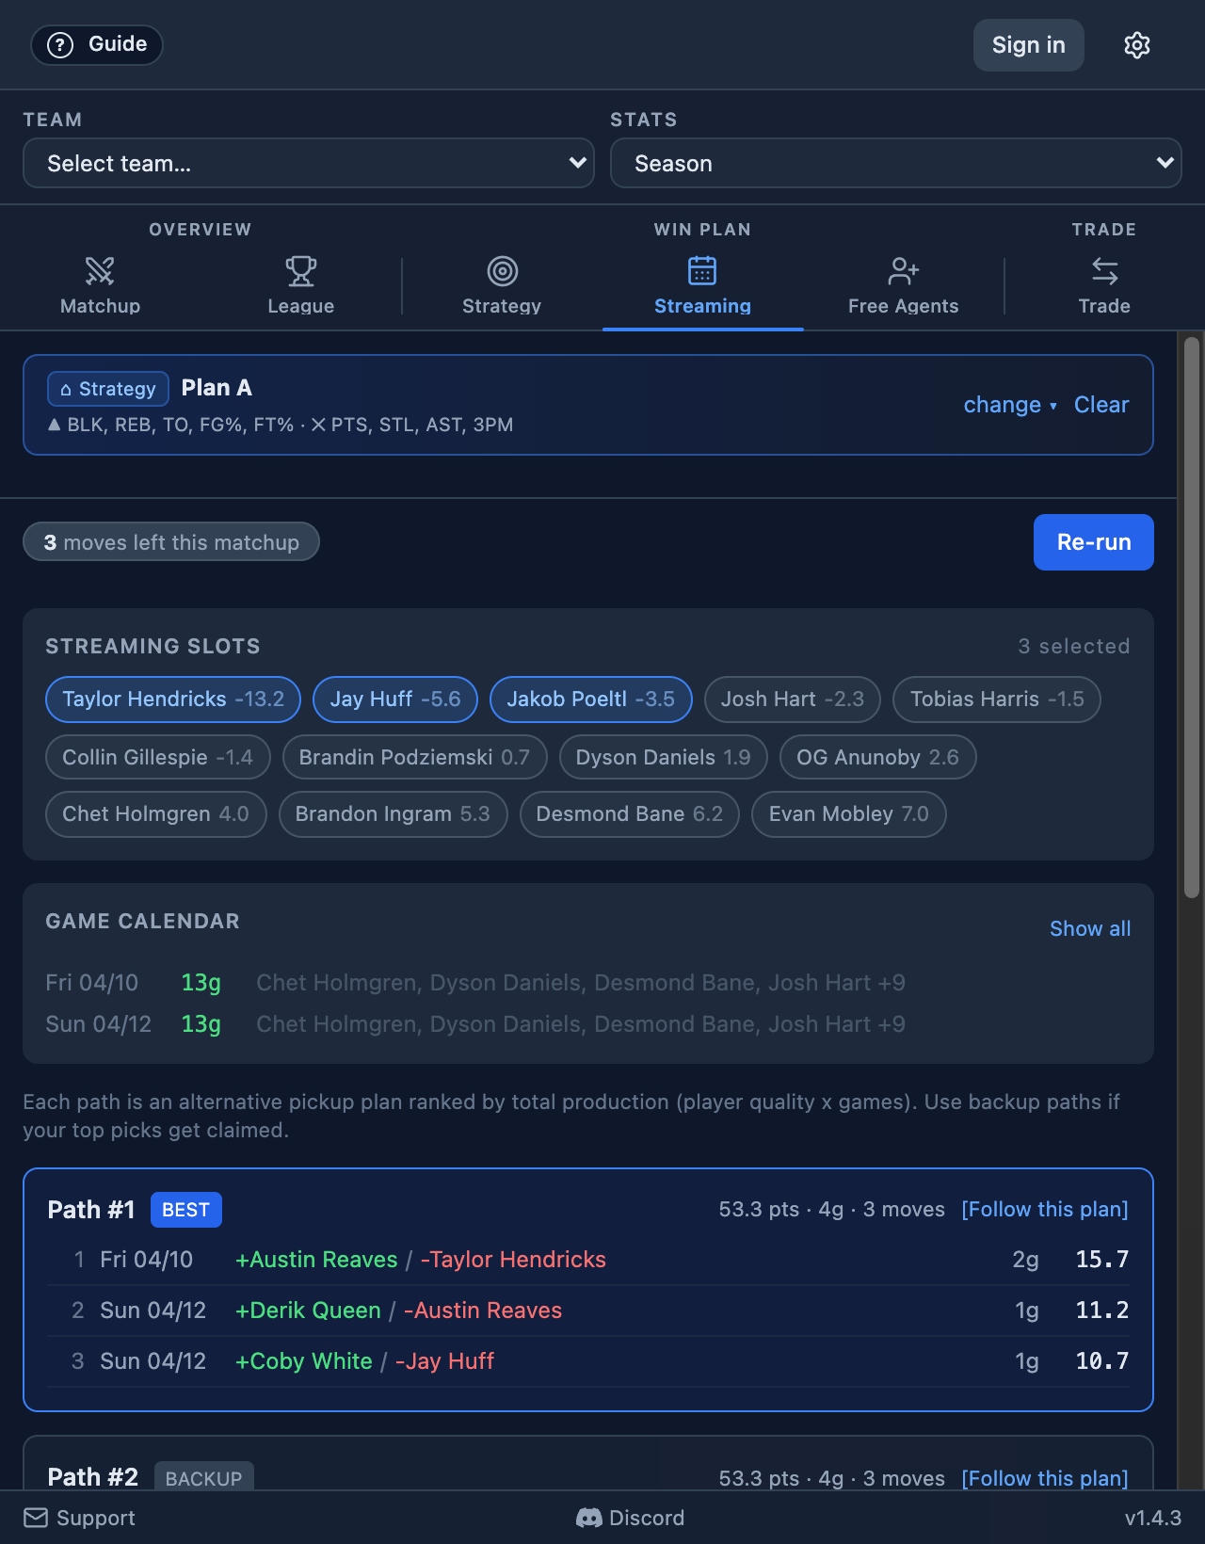Click the League trophy icon

pos(301,271)
